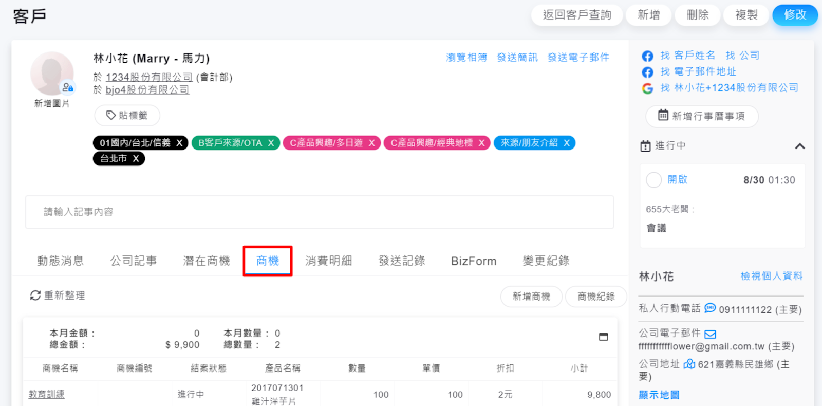Click Facebook icon for email address search

click(x=647, y=72)
